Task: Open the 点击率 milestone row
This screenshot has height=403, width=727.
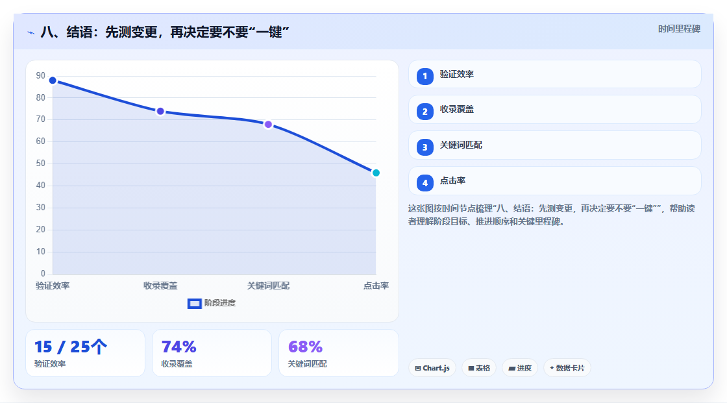Action: (554, 181)
